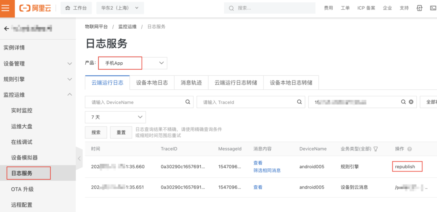Open the 华东2（上海） region dropdown
The image size is (437, 212).
[120, 8]
